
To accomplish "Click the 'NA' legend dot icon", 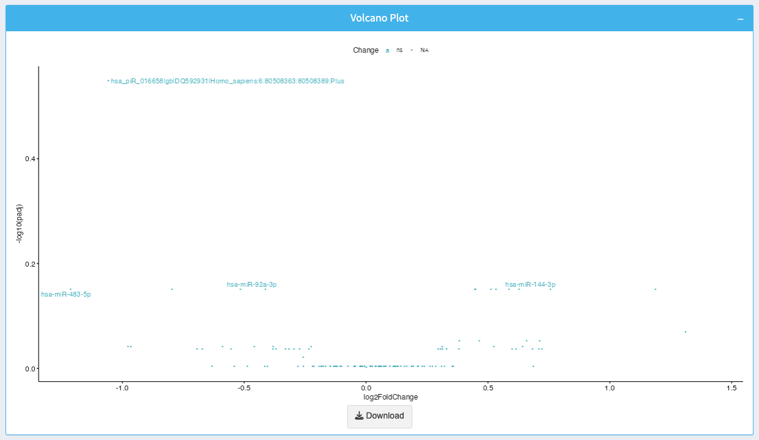I will point(412,50).
